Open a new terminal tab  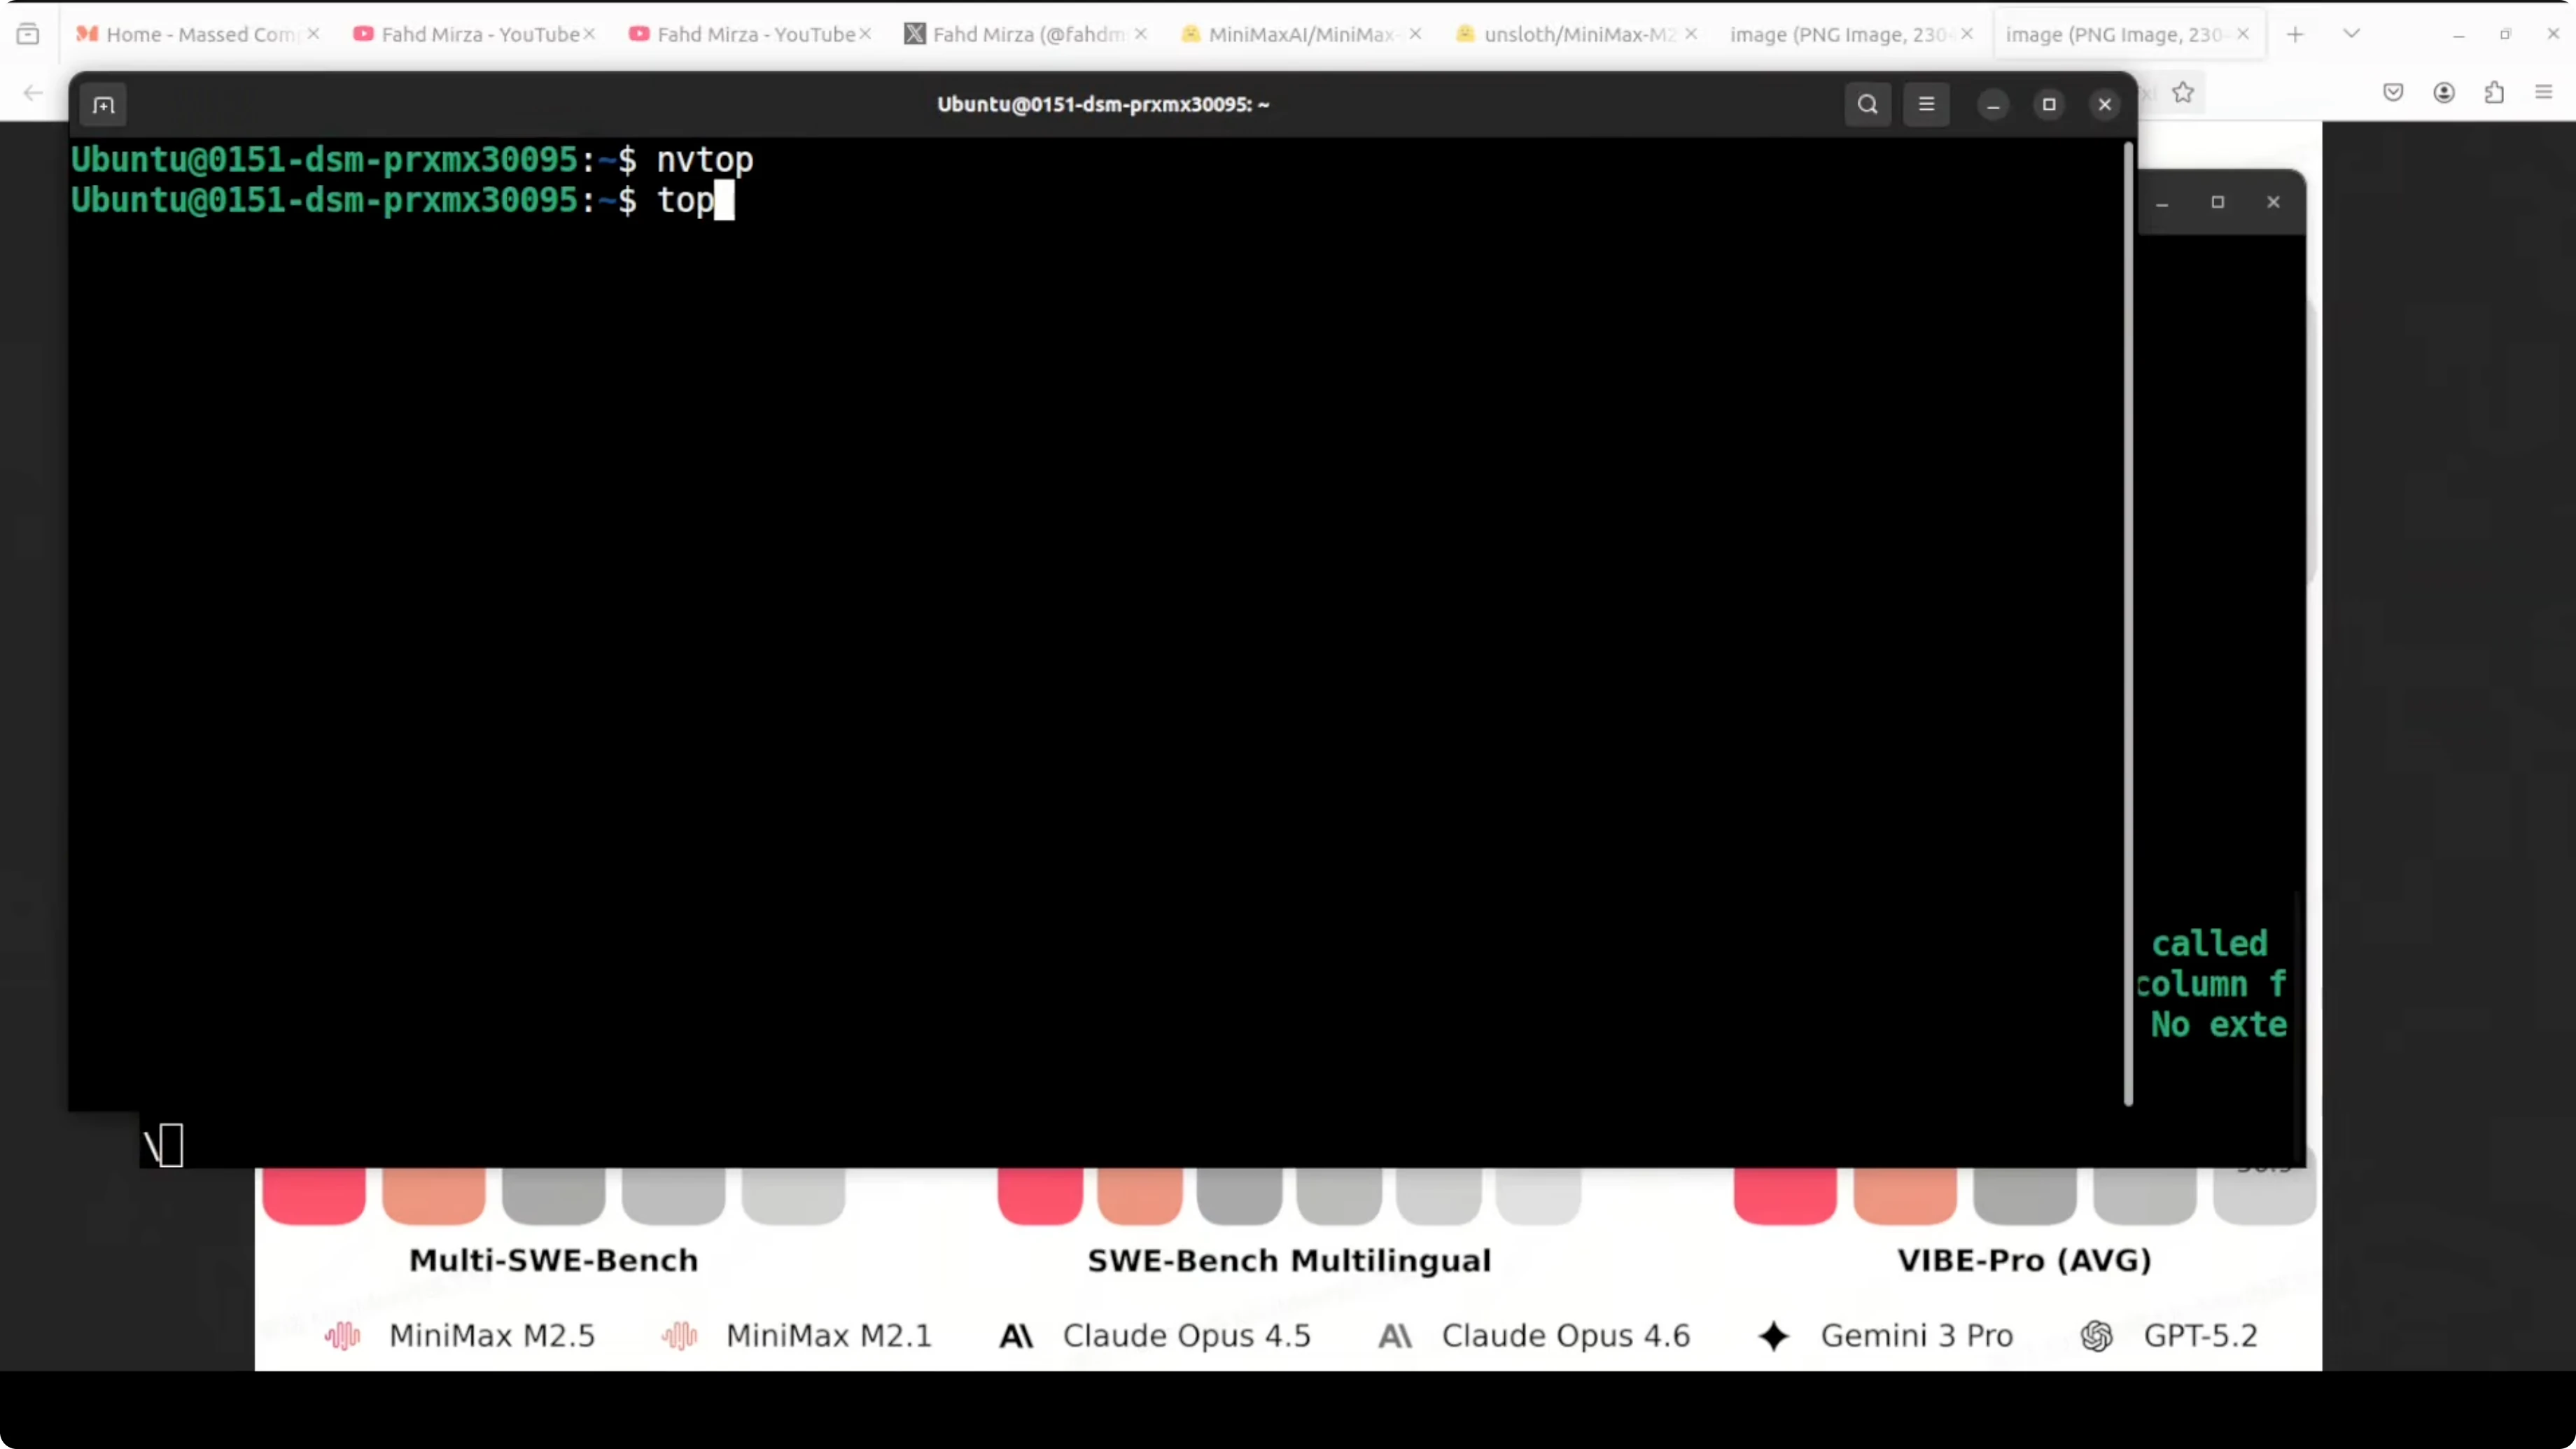point(102,105)
